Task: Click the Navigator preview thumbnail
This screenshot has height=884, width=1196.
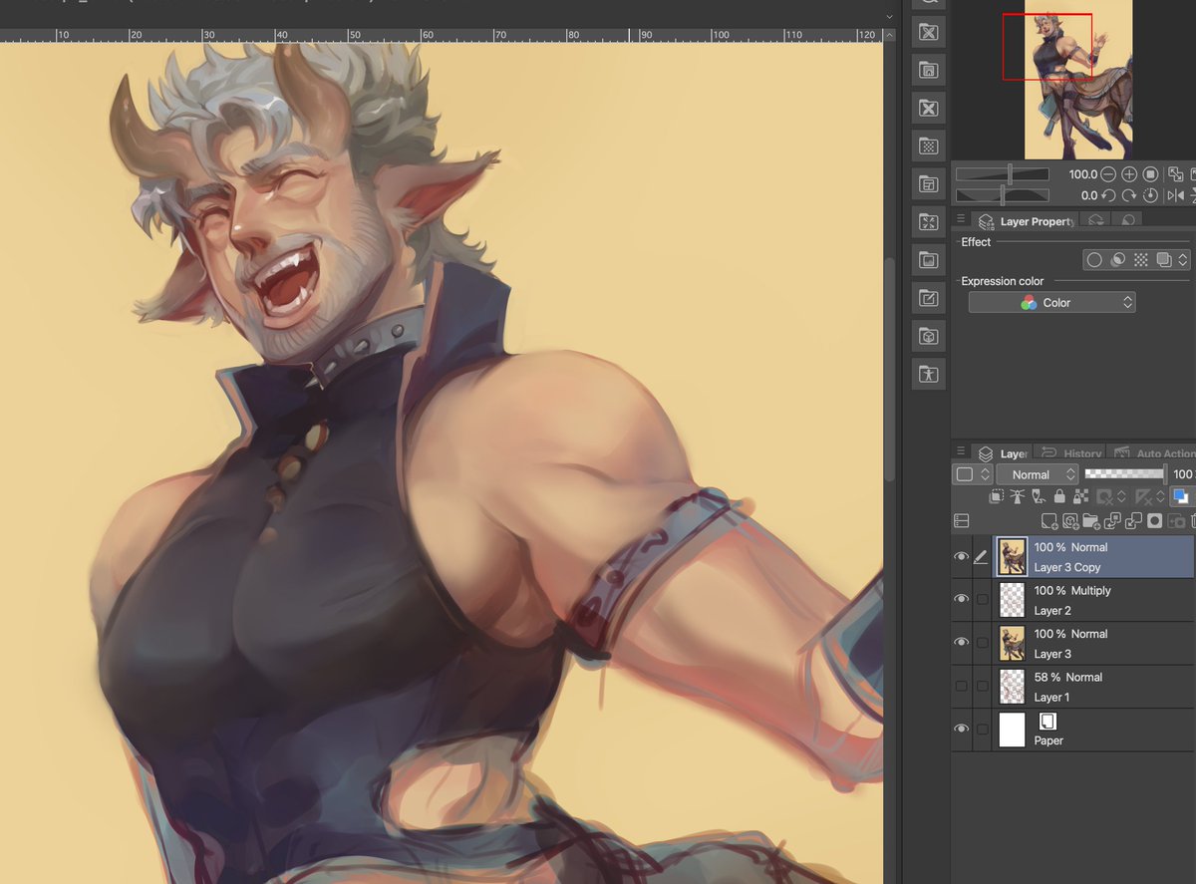Action: [x=1078, y=80]
